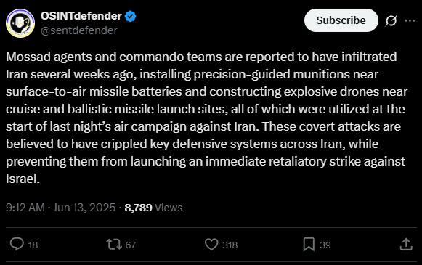Screen dimensions: 422x265
Task: Click the tweet text about Mossad agents
Action: 207,118
